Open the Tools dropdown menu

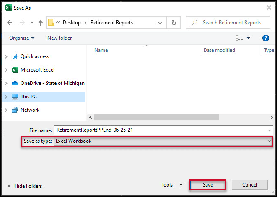172,185
